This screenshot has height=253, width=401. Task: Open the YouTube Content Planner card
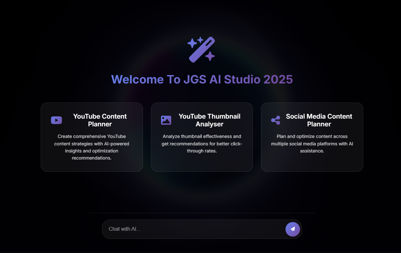92,137
